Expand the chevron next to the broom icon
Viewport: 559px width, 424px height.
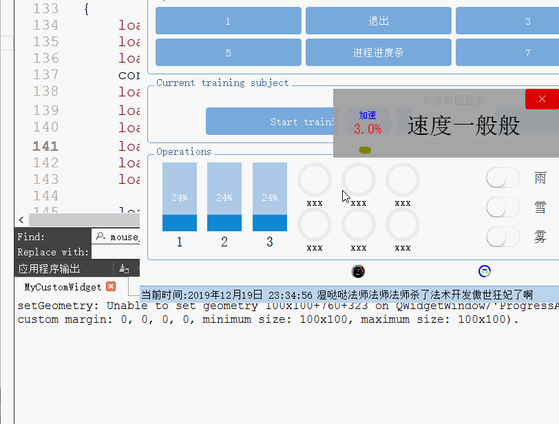(x=138, y=268)
